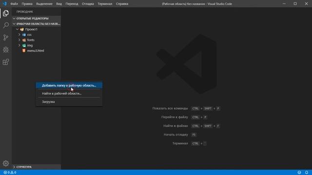Select the img folder name
Image resolution: width=312 pixels, height=175 pixels.
(30, 45)
